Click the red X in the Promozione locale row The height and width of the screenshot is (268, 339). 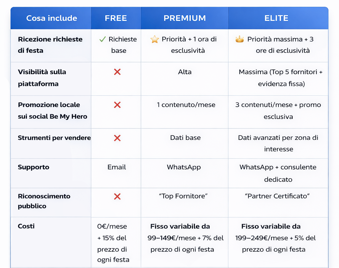pyautogui.click(x=117, y=105)
